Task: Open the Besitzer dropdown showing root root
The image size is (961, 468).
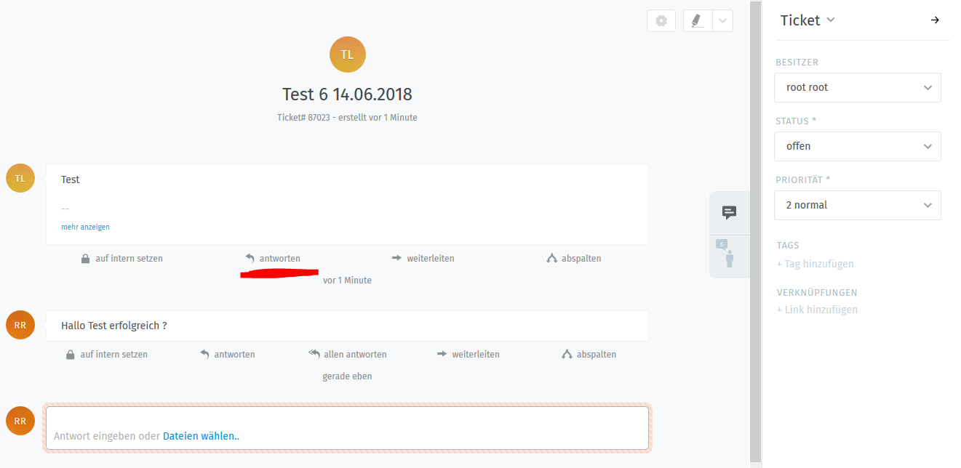Action: tap(858, 87)
